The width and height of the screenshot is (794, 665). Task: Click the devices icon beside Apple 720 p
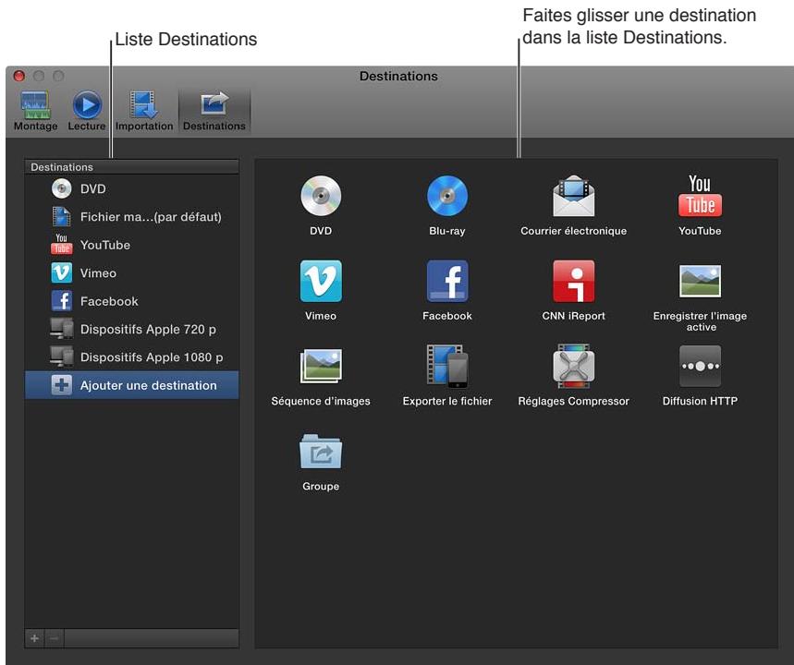coord(61,329)
